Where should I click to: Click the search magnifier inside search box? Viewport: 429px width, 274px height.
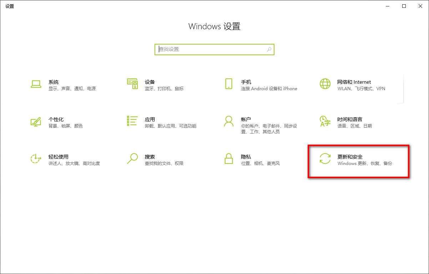tap(269, 49)
